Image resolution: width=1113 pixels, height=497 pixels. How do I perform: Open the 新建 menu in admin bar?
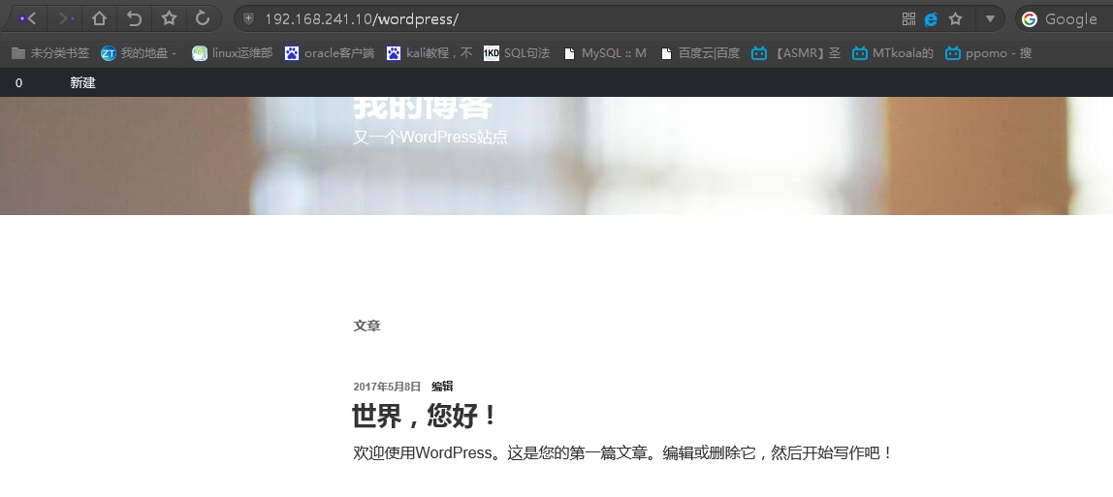[82, 83]
